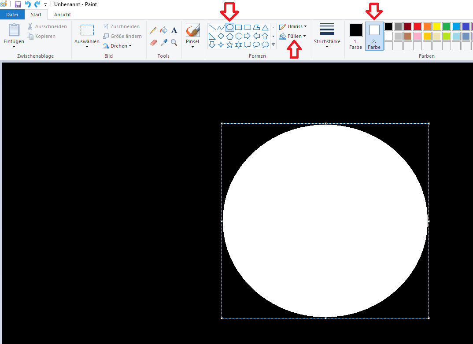
Task: Open the Füllen fill dropdown
Action: pos(292,36)
